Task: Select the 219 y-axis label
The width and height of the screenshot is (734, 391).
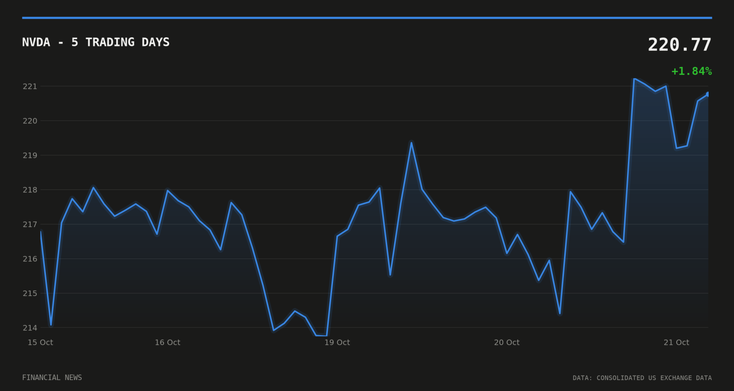Action: coord(30,155)
